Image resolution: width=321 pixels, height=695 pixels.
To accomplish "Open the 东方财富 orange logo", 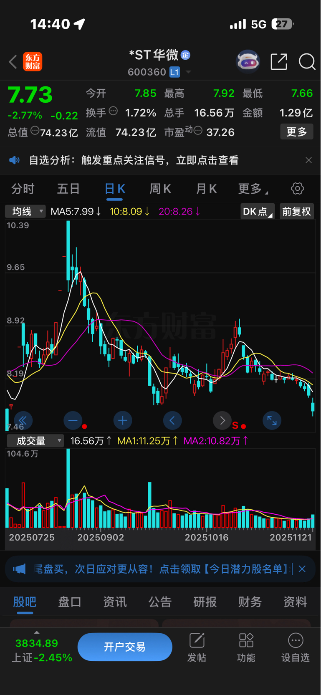I will tap(32, 62).
